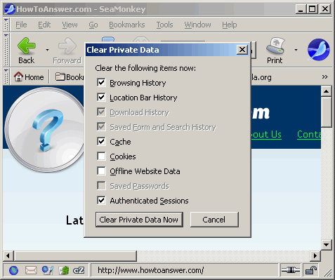This screenshot has width=335, height=280.
Task: Open Mail & Newsgroups envelope icon
Action: click(x=31, y=270)
